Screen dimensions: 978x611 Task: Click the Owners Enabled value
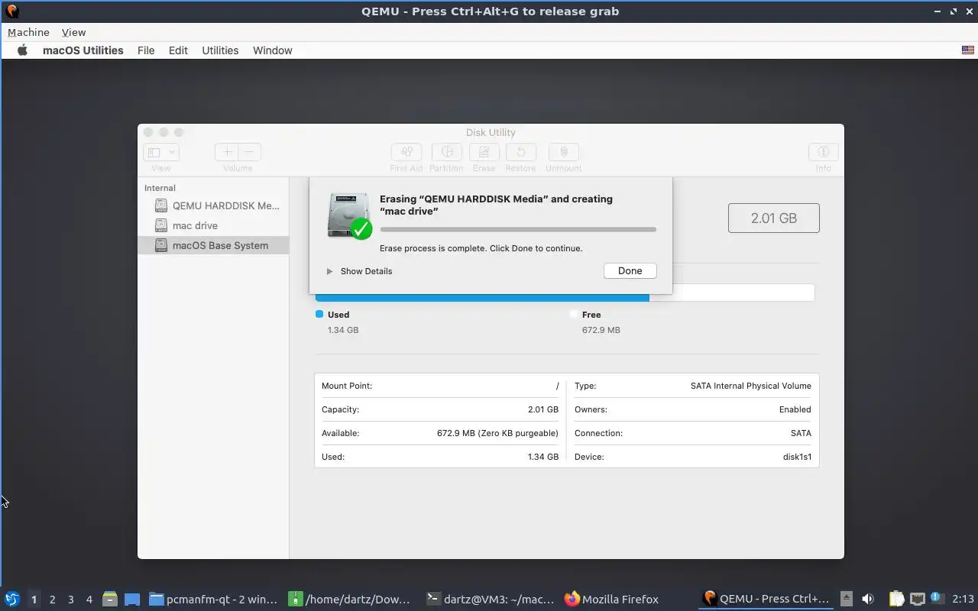tap(795, 409)
